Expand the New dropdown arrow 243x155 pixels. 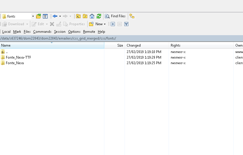click(x=105, y=24)
